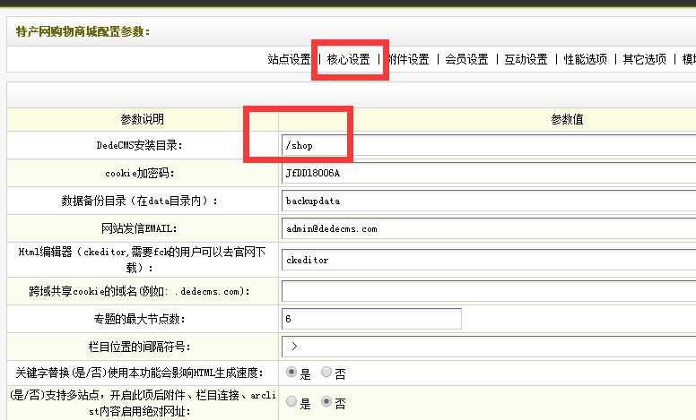This screenshot has width=696, height=420.
Task: Select 是 for 支持多站点
Action: pos(291,401)
